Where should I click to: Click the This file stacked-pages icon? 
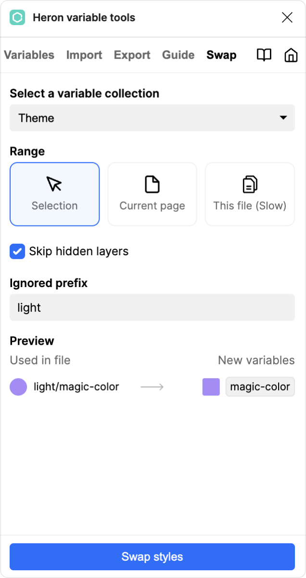pyautogui.click(x=250, y=184)
